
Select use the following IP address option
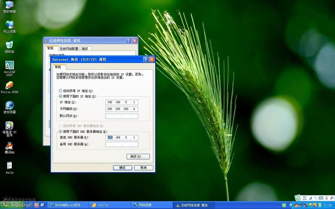[x=61, y=96]
